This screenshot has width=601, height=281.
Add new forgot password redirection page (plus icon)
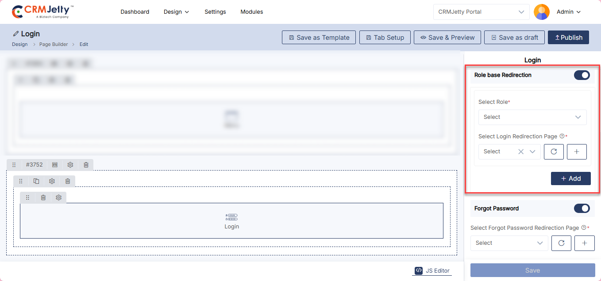point(584,243)
